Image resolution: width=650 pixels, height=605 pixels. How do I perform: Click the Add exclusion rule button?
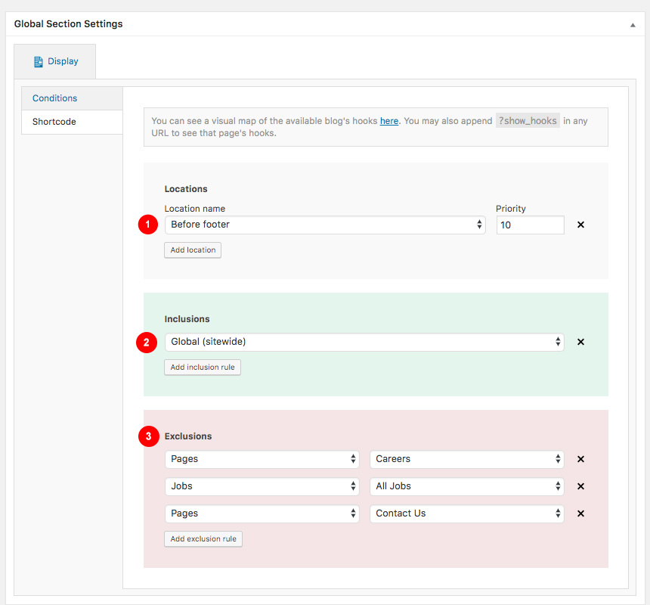(x=203, y=539)
